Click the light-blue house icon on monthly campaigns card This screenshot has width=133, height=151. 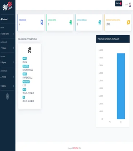pos(100,22)
